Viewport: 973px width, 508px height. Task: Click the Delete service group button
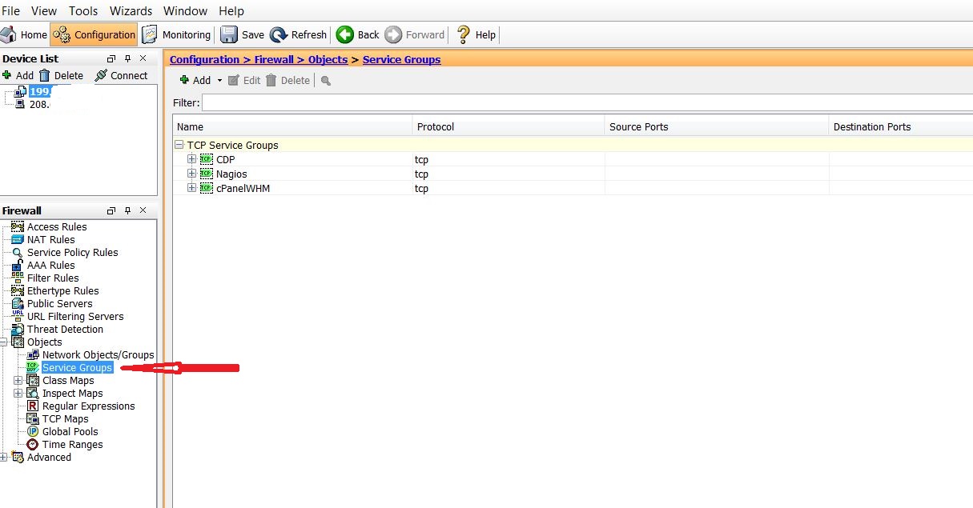pyautogui.click(x=287, y=80)
